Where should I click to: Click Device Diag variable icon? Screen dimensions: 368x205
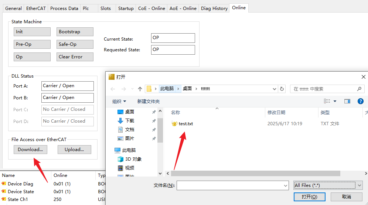tap(4, 184)
